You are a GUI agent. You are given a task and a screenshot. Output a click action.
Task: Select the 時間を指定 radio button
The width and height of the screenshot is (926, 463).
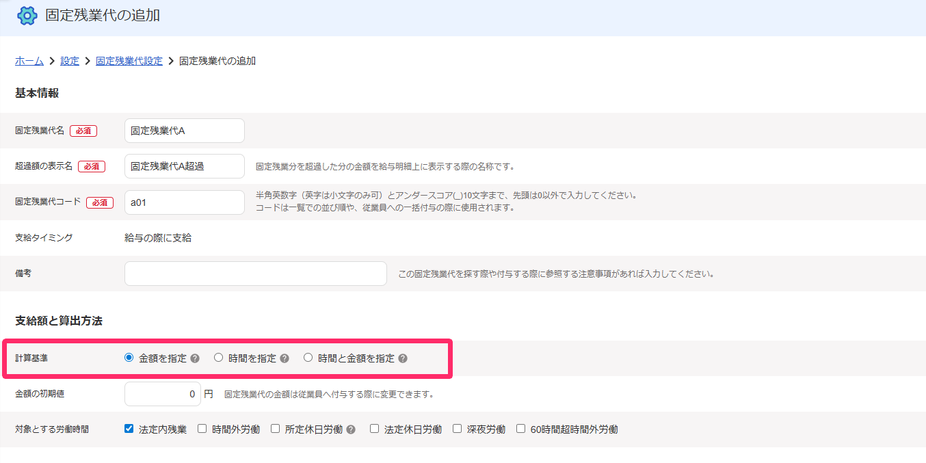coord(219,358)
